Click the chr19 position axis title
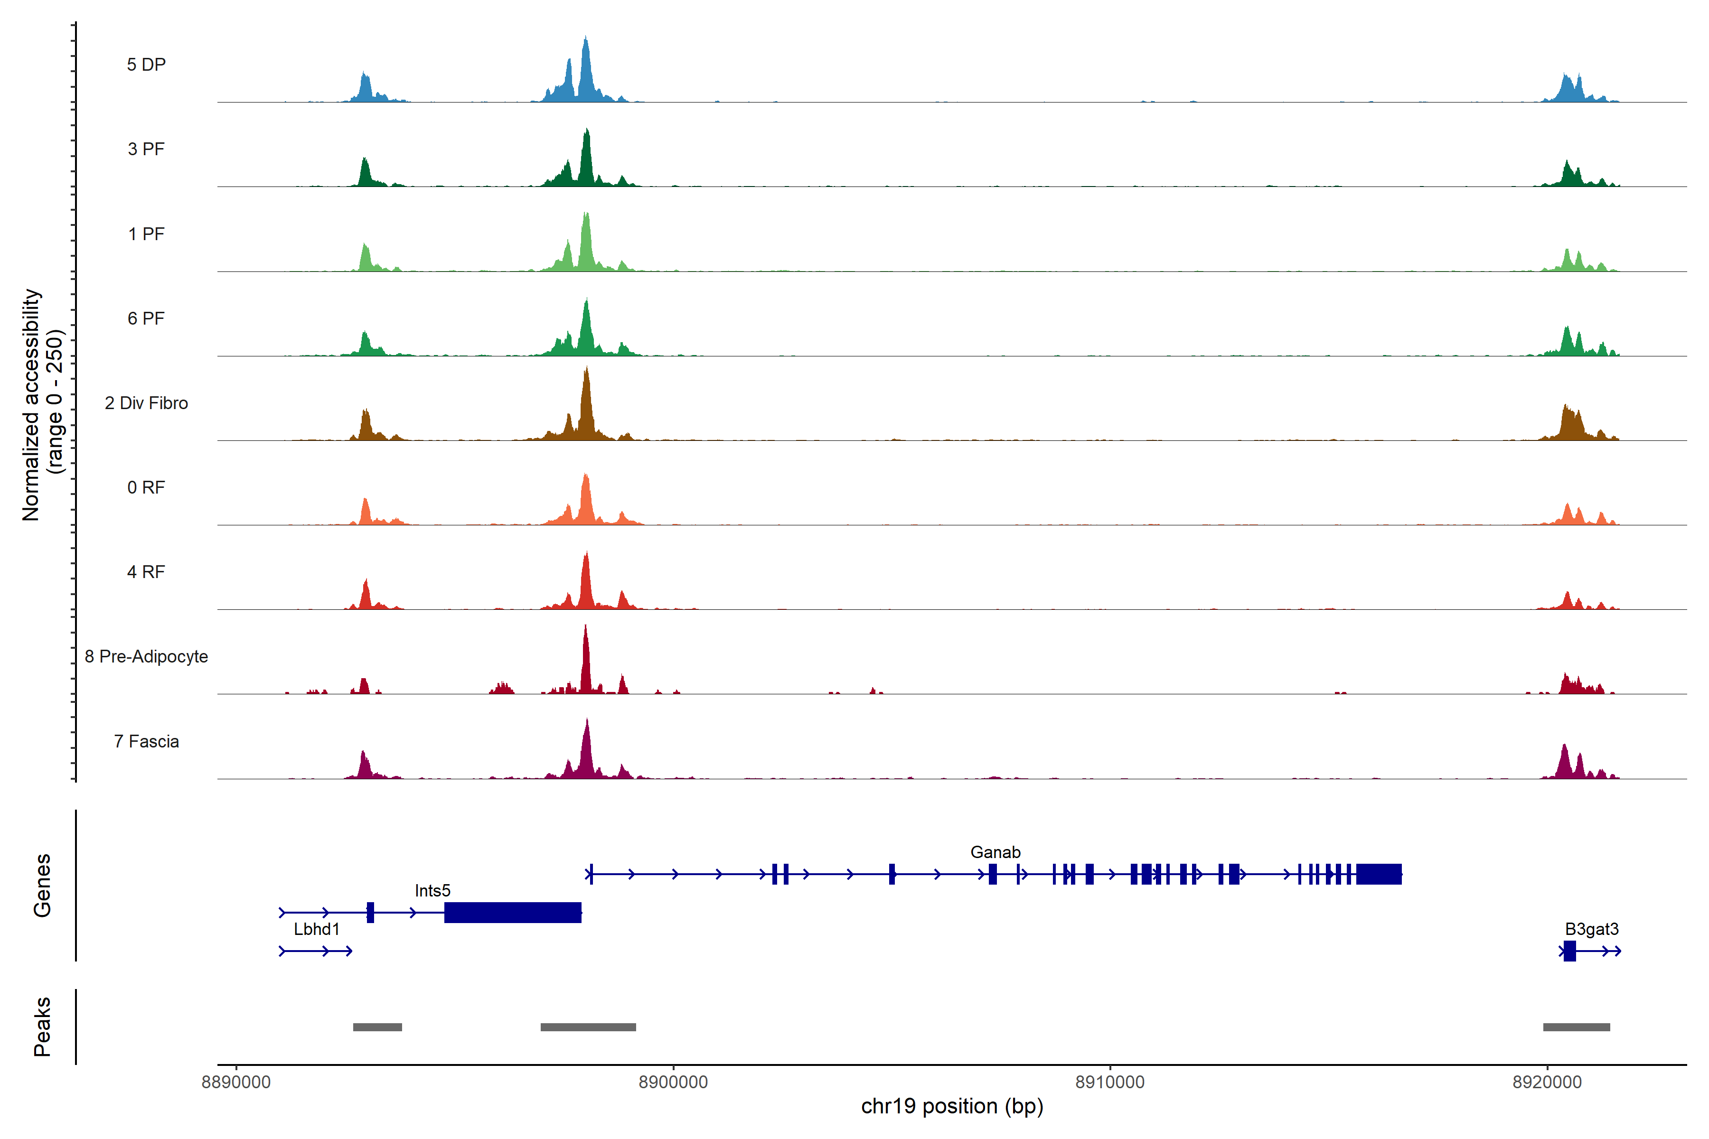This screenshot has width=1709, height=1139. [x=952, y=1106]
